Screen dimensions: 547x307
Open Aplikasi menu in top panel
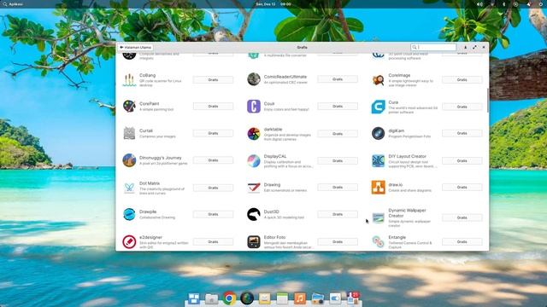pyautogui.click(x=13, y=4)
